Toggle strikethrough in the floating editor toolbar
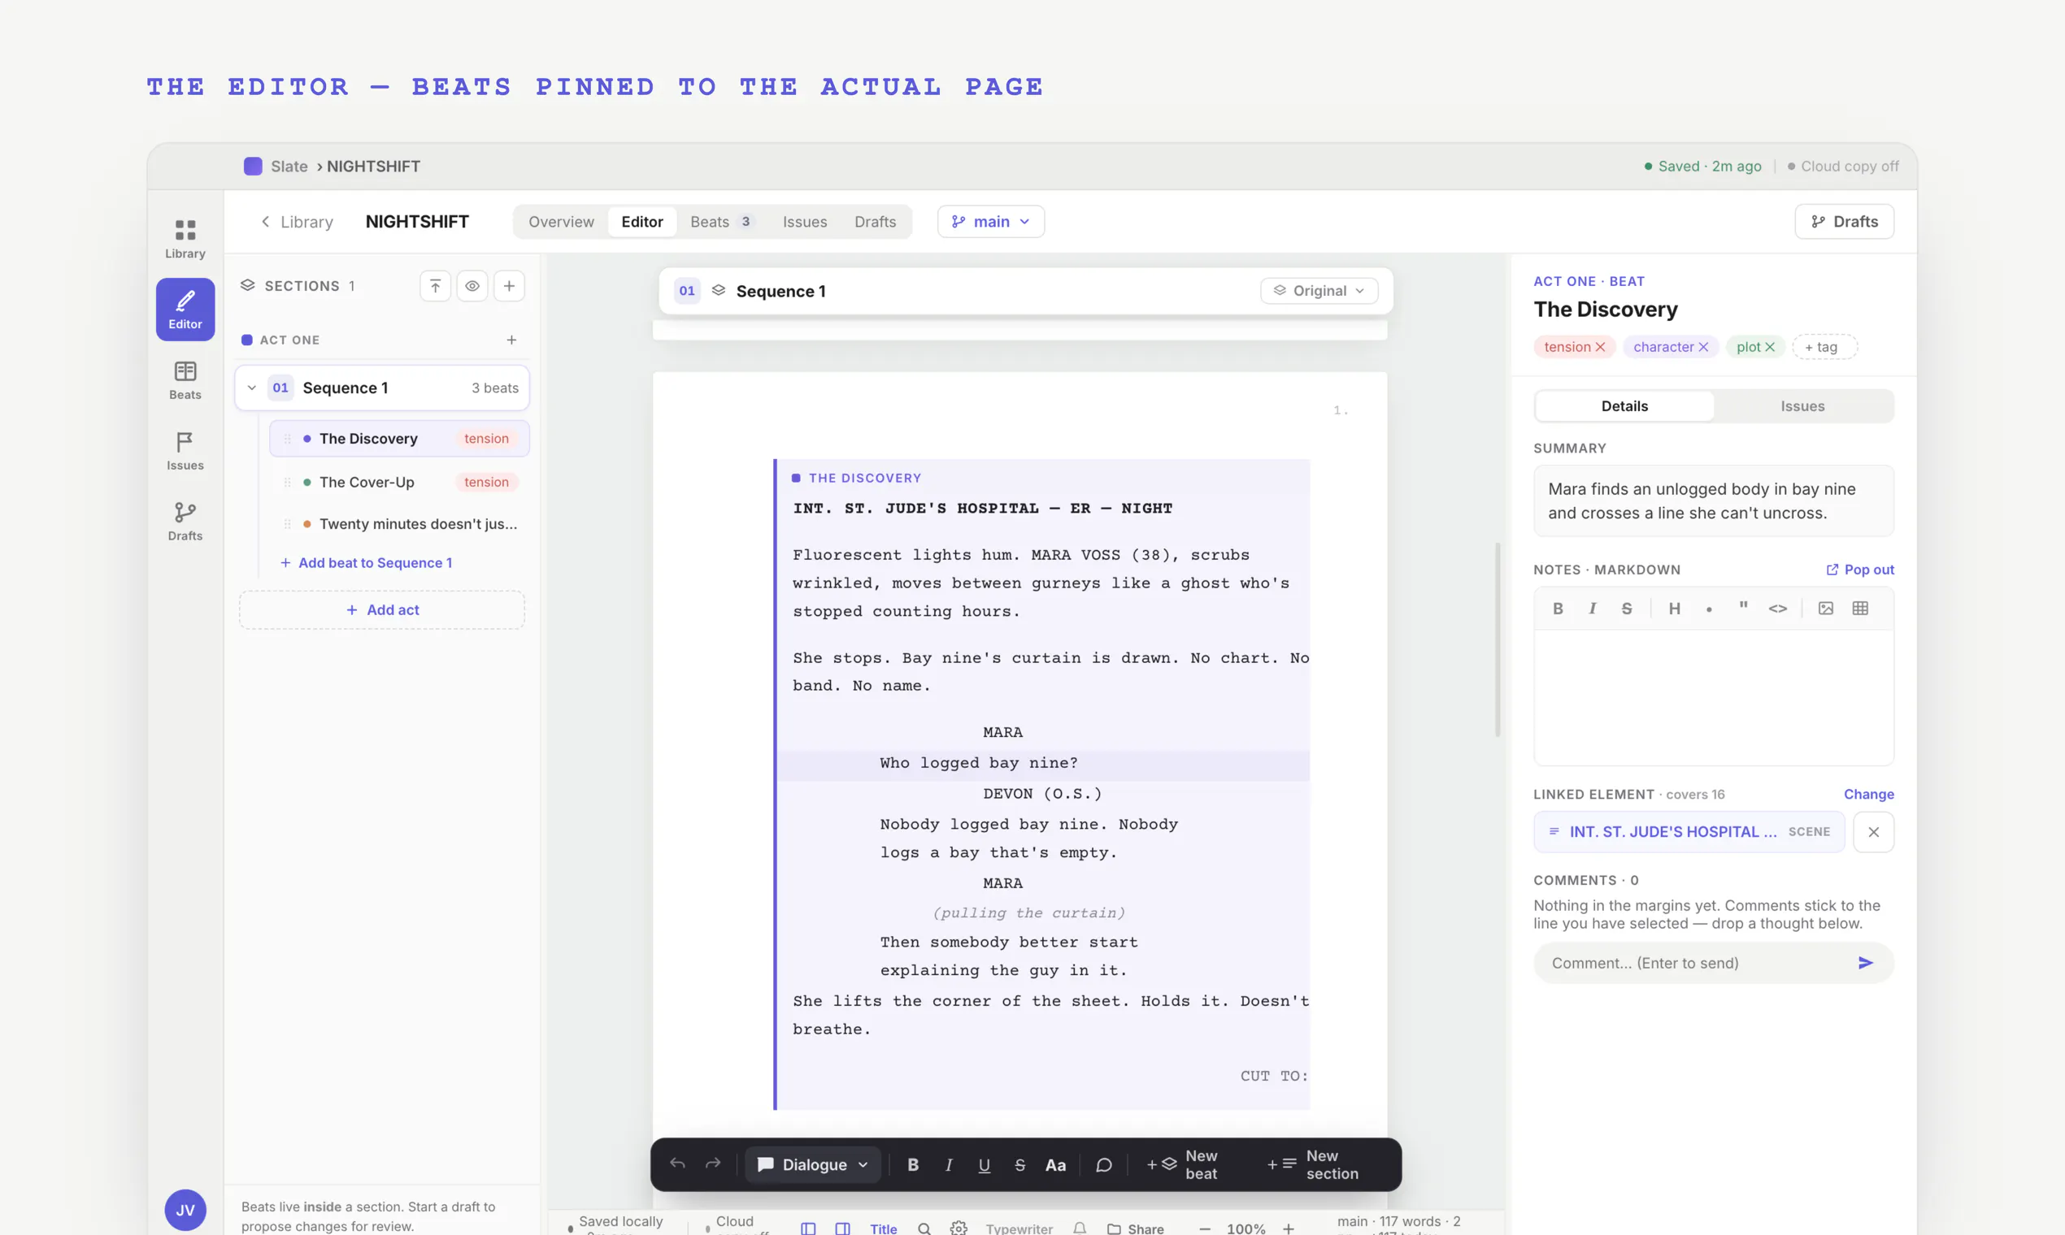This screenshot has width=2065, height=1235. (x=1019, y=1165)
